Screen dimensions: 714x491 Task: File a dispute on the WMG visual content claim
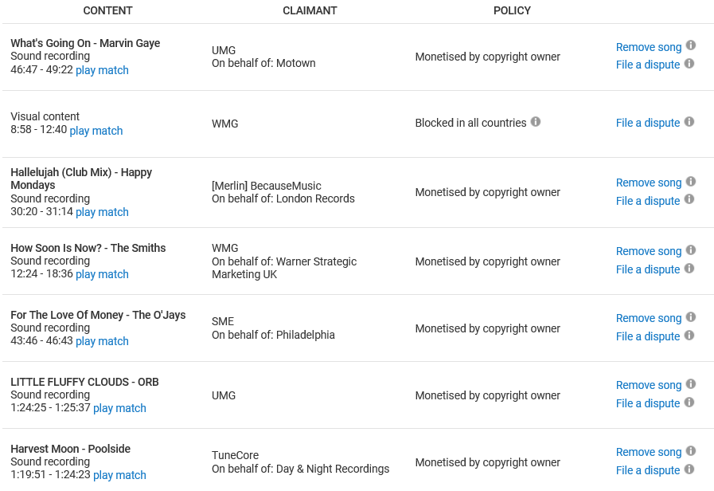648,123
